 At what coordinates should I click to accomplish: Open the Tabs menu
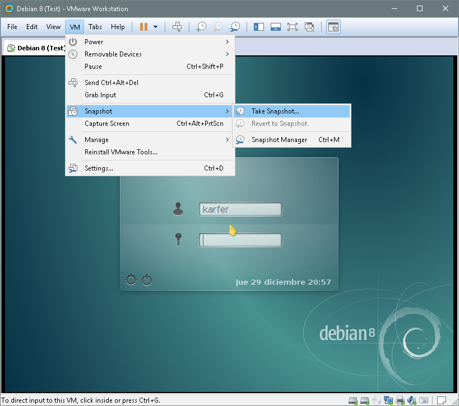click(x=95, y=27)
